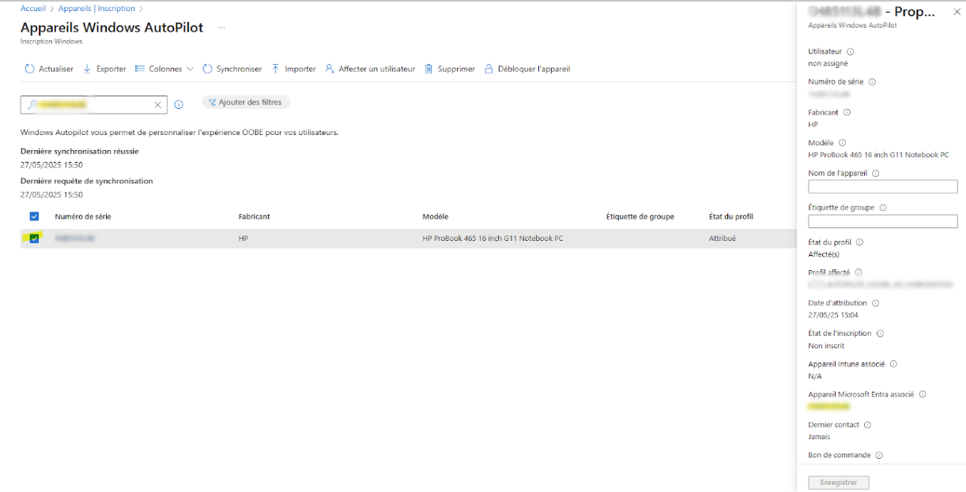Open the ellipsis menu beside page title

(x=221, y=28)
